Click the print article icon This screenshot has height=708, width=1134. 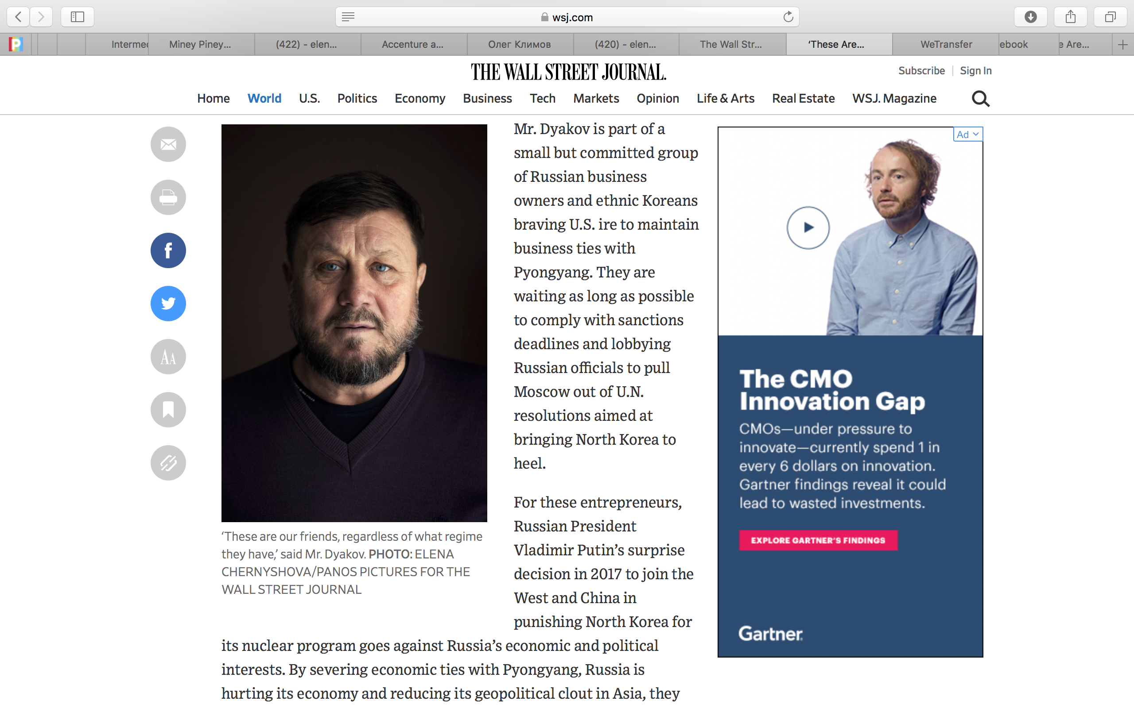click(x=168, y=197)
